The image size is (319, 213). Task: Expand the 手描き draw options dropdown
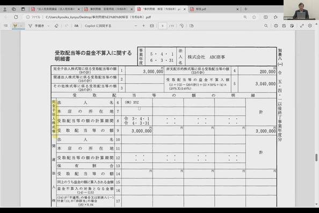[48, 26]
